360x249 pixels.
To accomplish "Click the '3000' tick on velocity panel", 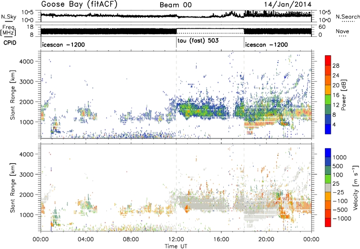I will tap(27, 174).
